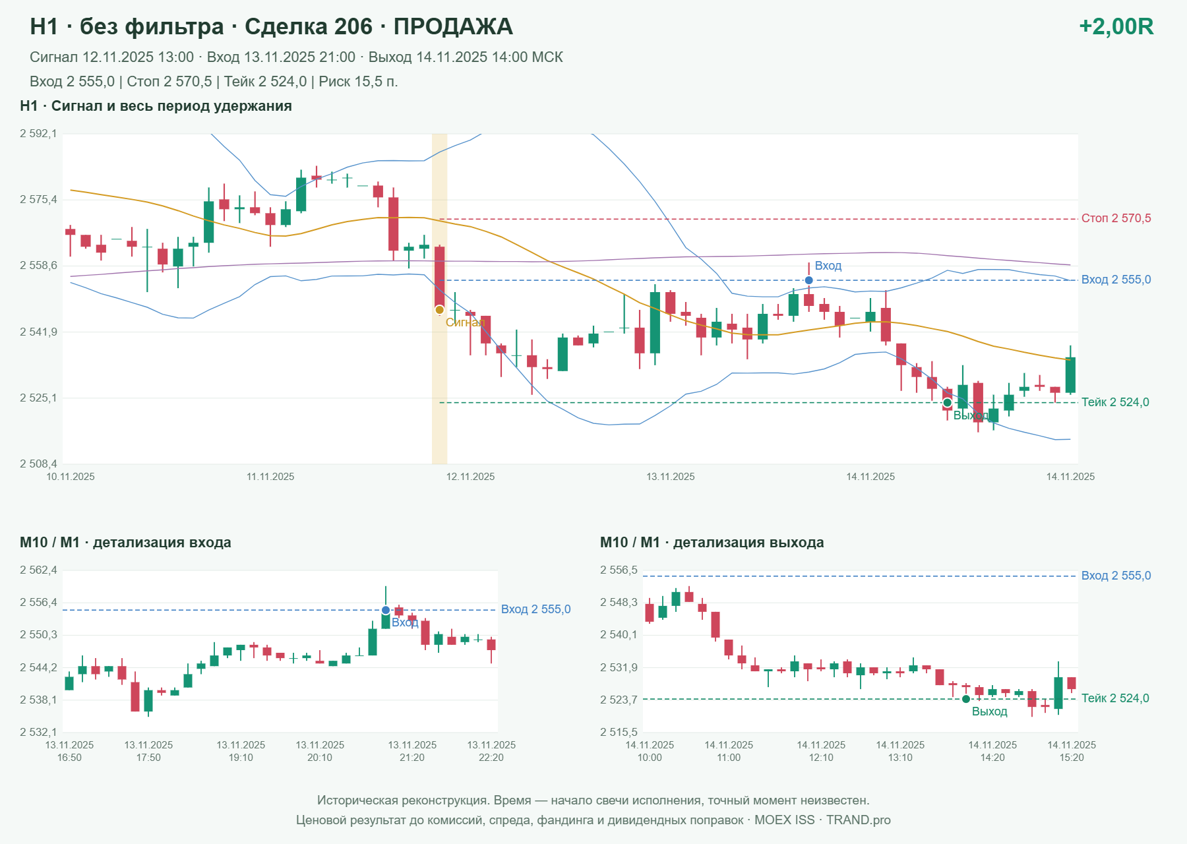The image size is (1187, 844).
Task: Click the '13.11.2025' date axis label on H1 chart
Action: (x=670, y=477)
